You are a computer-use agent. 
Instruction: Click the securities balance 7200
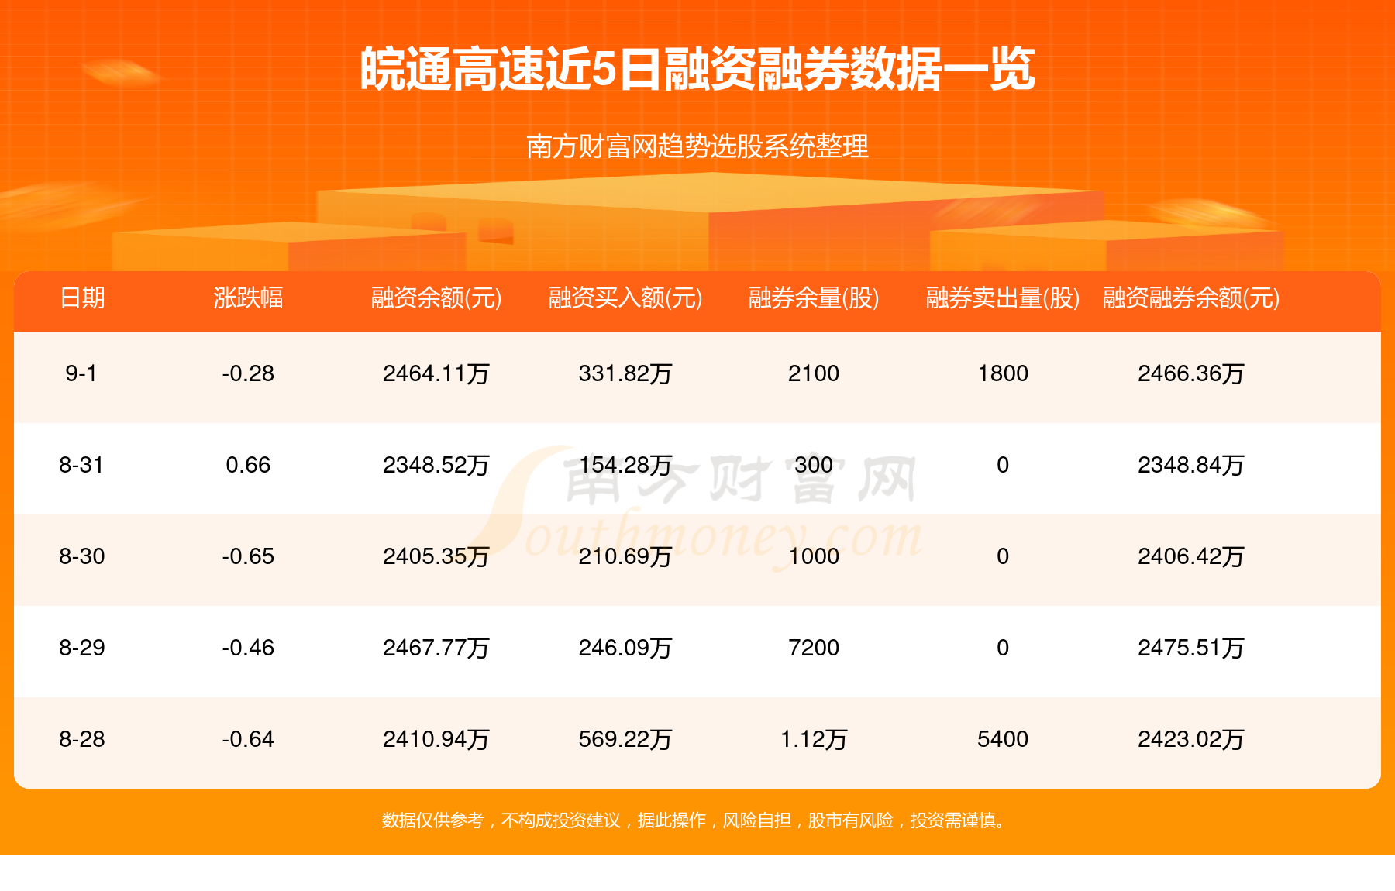(814, 648)
